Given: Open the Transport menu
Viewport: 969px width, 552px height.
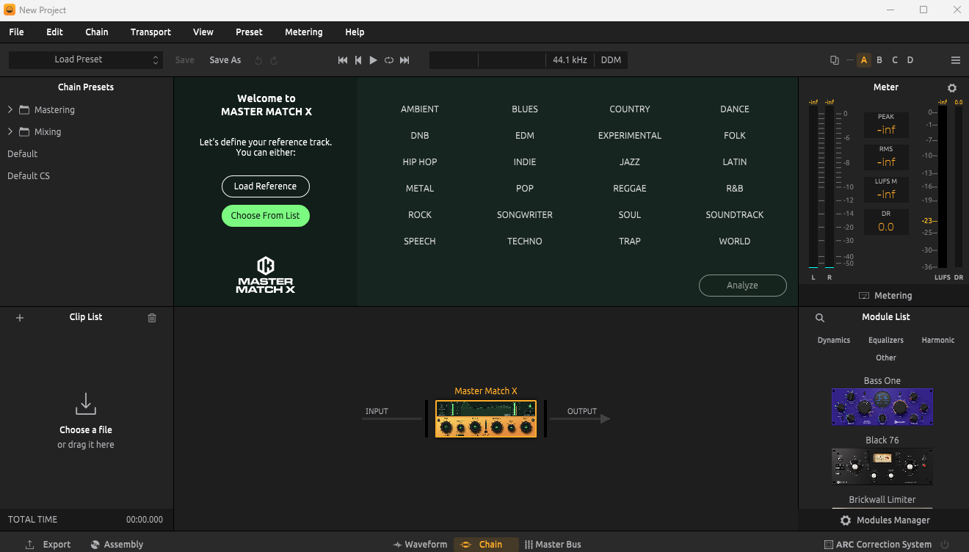Looking at the screenshot, I should (150, 32).
